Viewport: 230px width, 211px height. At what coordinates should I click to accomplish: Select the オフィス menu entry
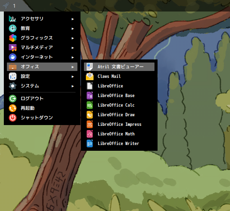tap(42, 67)
